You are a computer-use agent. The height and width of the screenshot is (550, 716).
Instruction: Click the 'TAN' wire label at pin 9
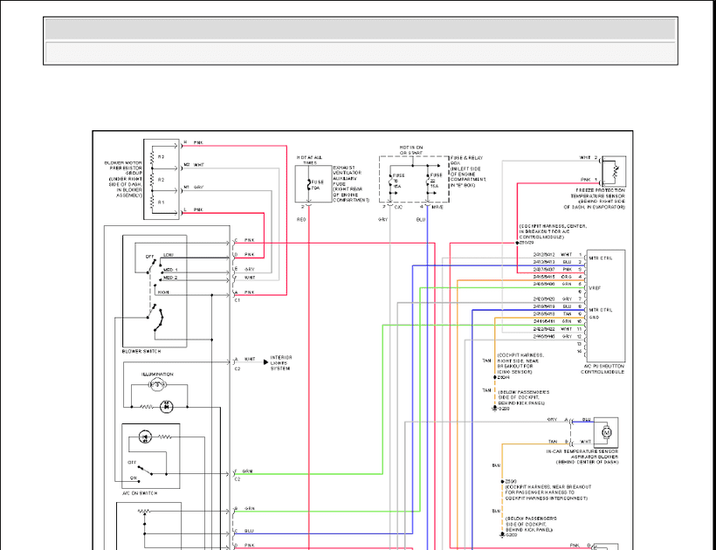click(x=567, y=314)
